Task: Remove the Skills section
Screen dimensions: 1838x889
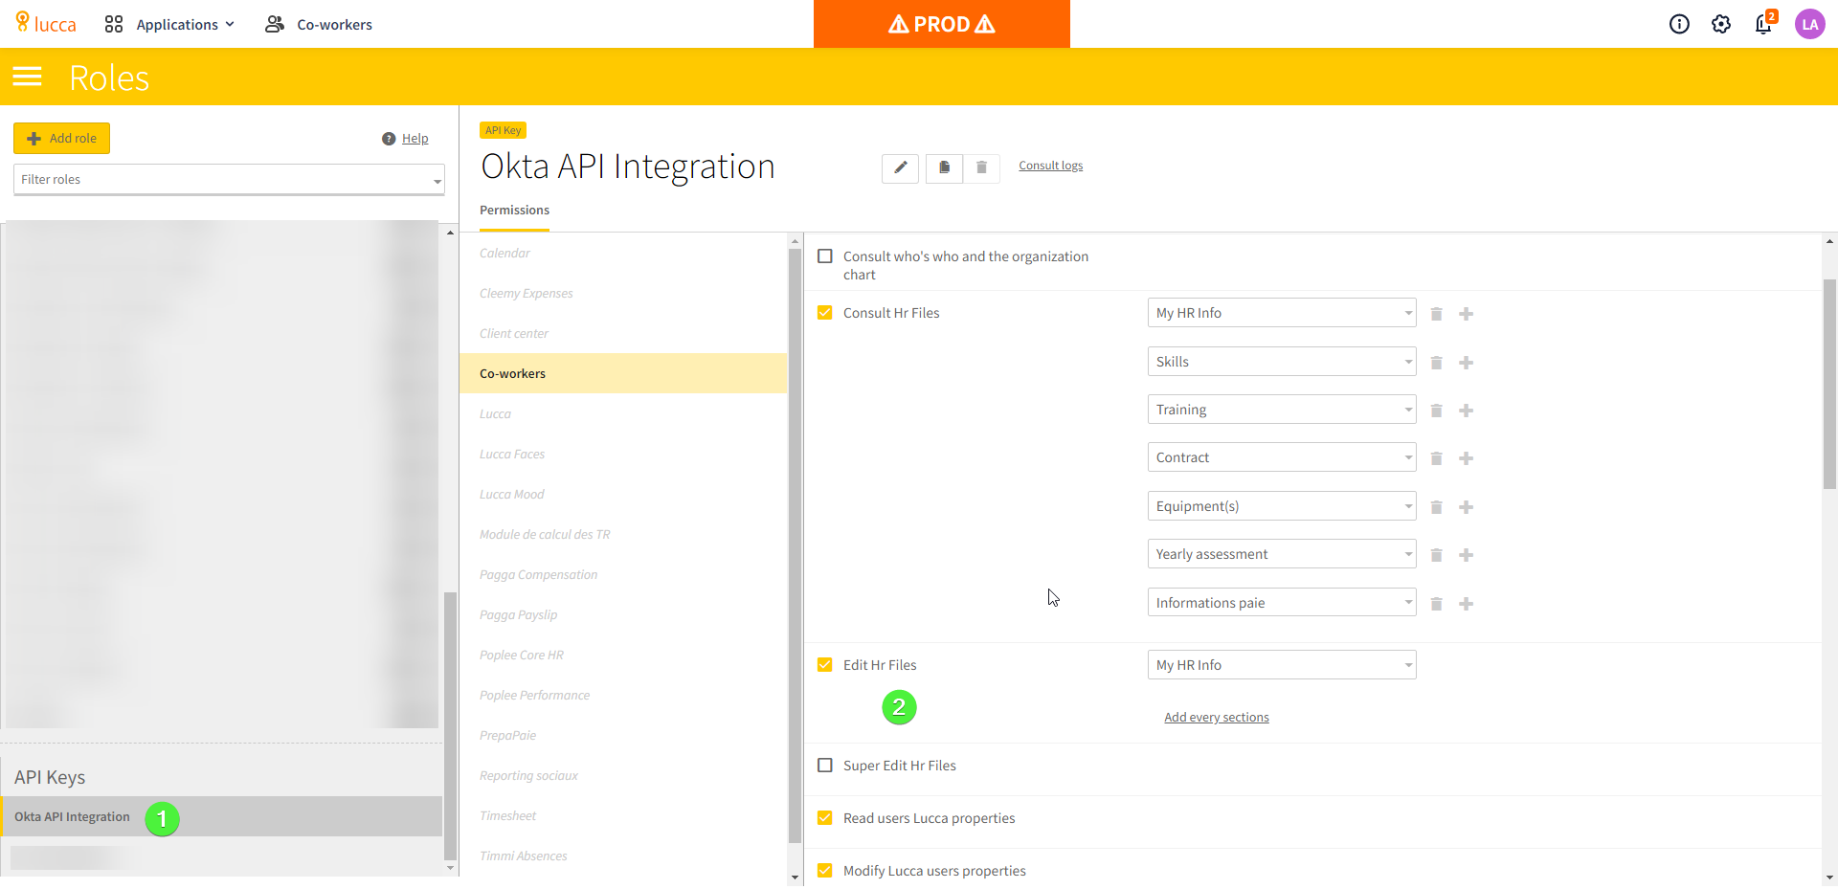Action: pos(1436,363)
